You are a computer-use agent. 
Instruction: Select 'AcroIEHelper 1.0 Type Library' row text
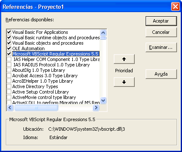pos(43,81)
